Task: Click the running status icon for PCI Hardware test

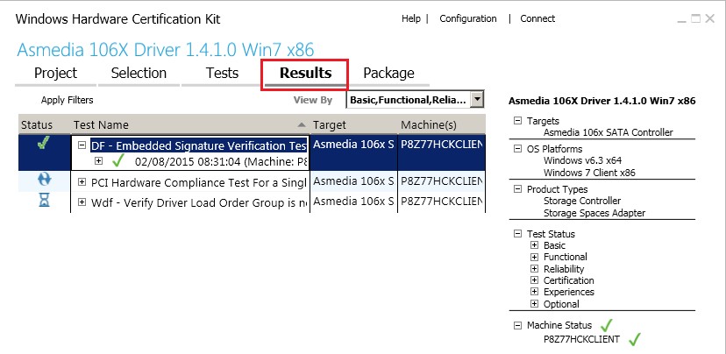Action: pyautogui.click(x=44, y=181)
